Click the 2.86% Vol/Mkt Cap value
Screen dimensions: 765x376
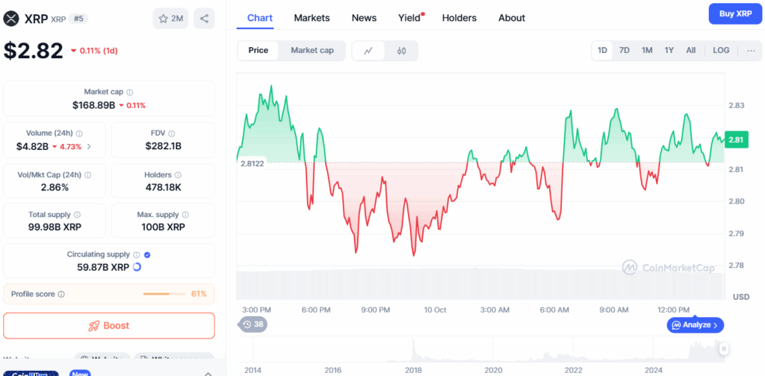point(55,187)
